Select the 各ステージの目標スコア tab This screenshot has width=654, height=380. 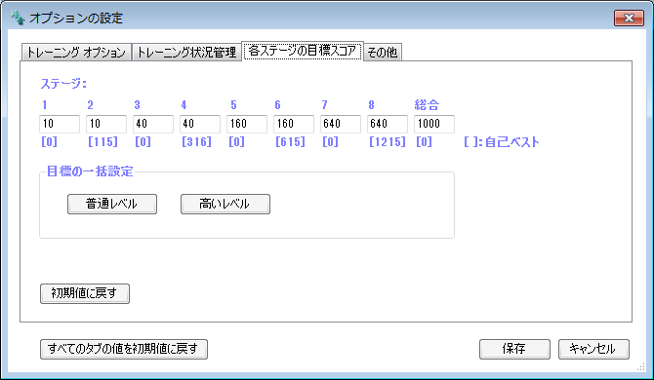pyautogui.click(x=303, y=51)
